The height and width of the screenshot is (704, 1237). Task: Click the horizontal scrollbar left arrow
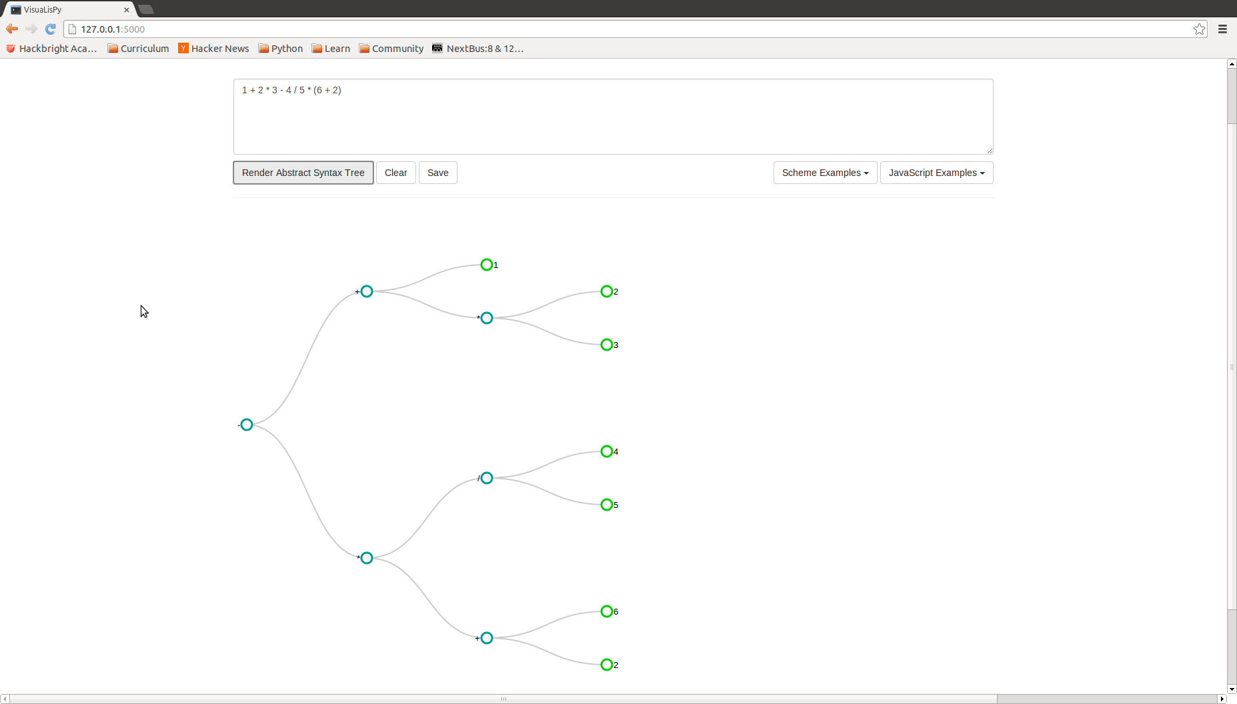[x=5, y=699]
